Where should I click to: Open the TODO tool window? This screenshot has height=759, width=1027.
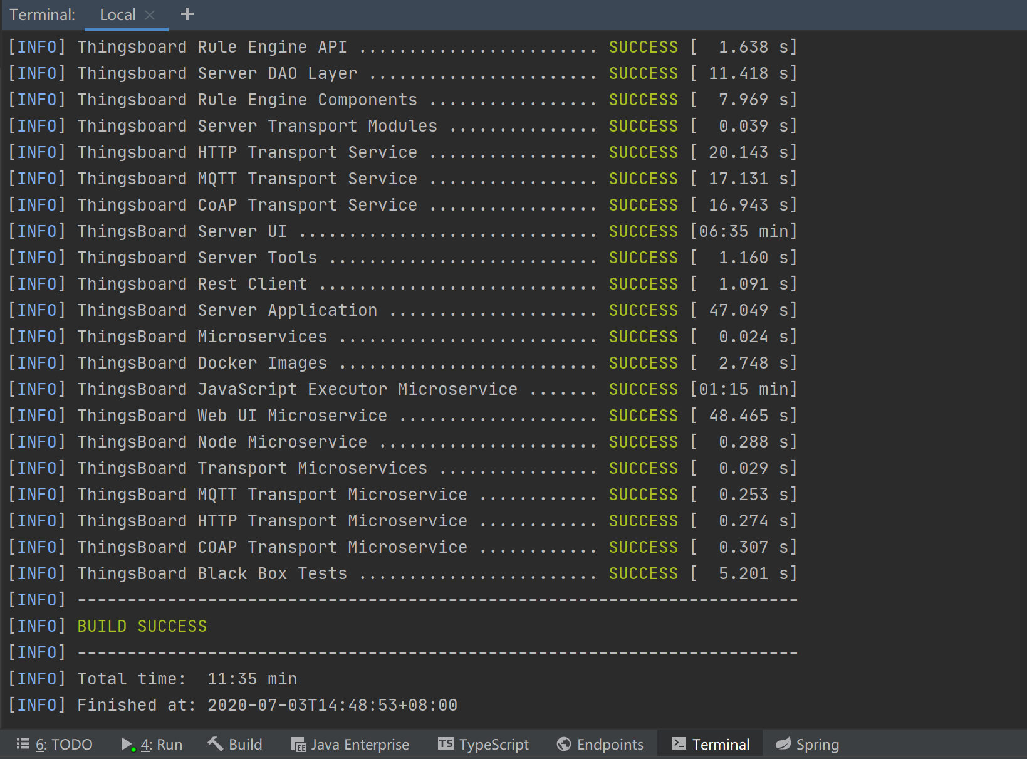coord(55,745)
